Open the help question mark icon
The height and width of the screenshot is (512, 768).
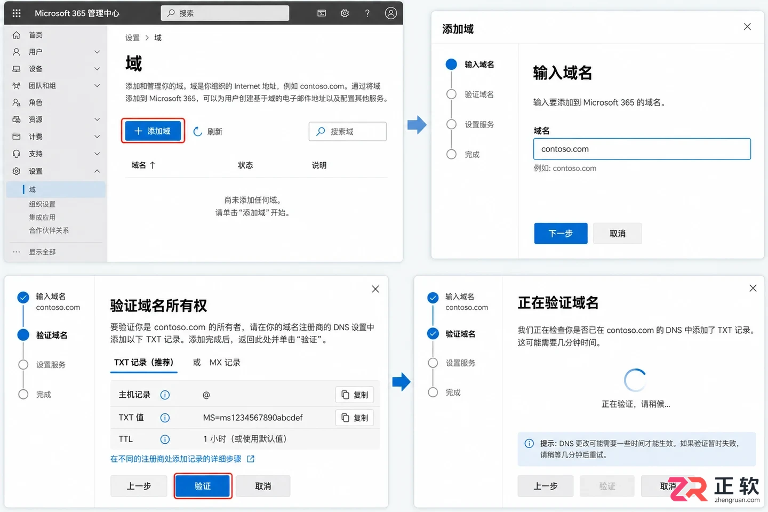tap(367, 13)
